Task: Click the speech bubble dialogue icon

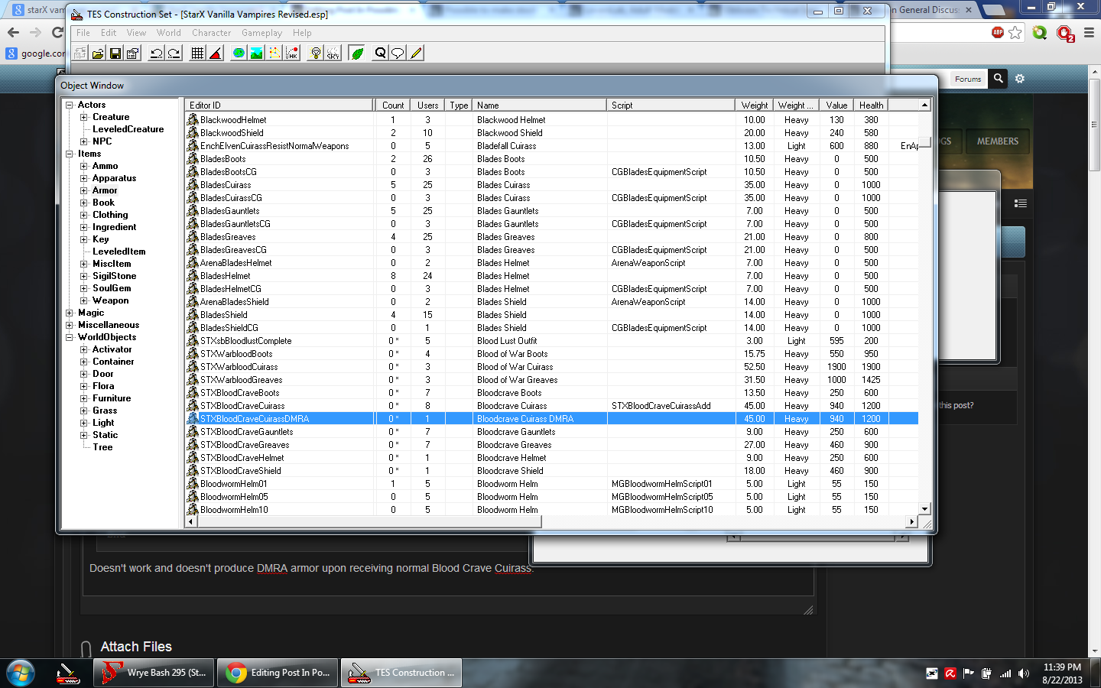Action: (398, 54)
